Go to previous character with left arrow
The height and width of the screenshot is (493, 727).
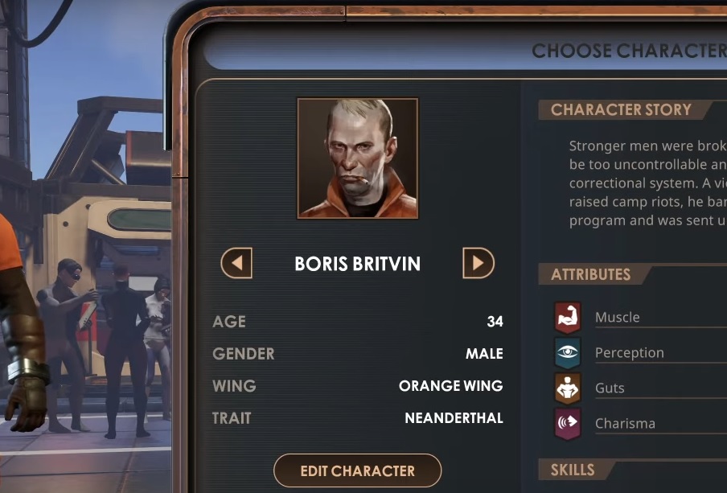tap(236, 263)
